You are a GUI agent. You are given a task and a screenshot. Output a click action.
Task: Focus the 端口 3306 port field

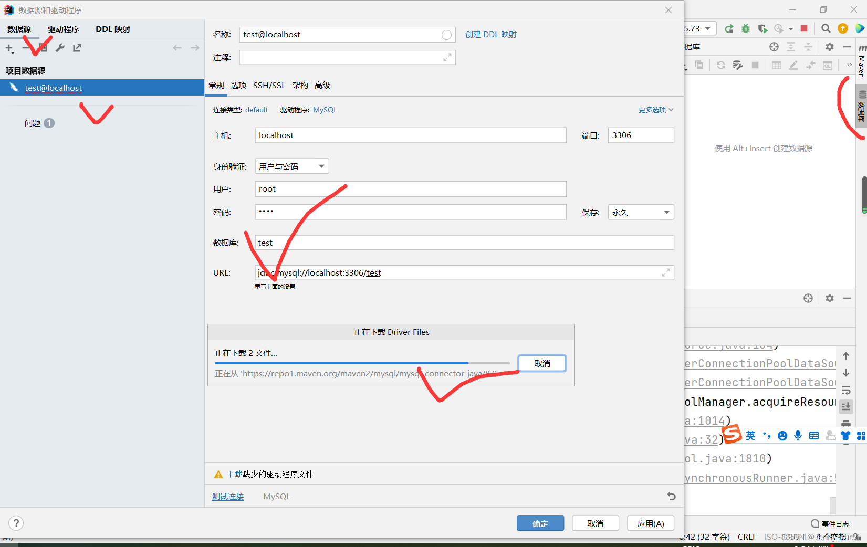tap(641, 135)
